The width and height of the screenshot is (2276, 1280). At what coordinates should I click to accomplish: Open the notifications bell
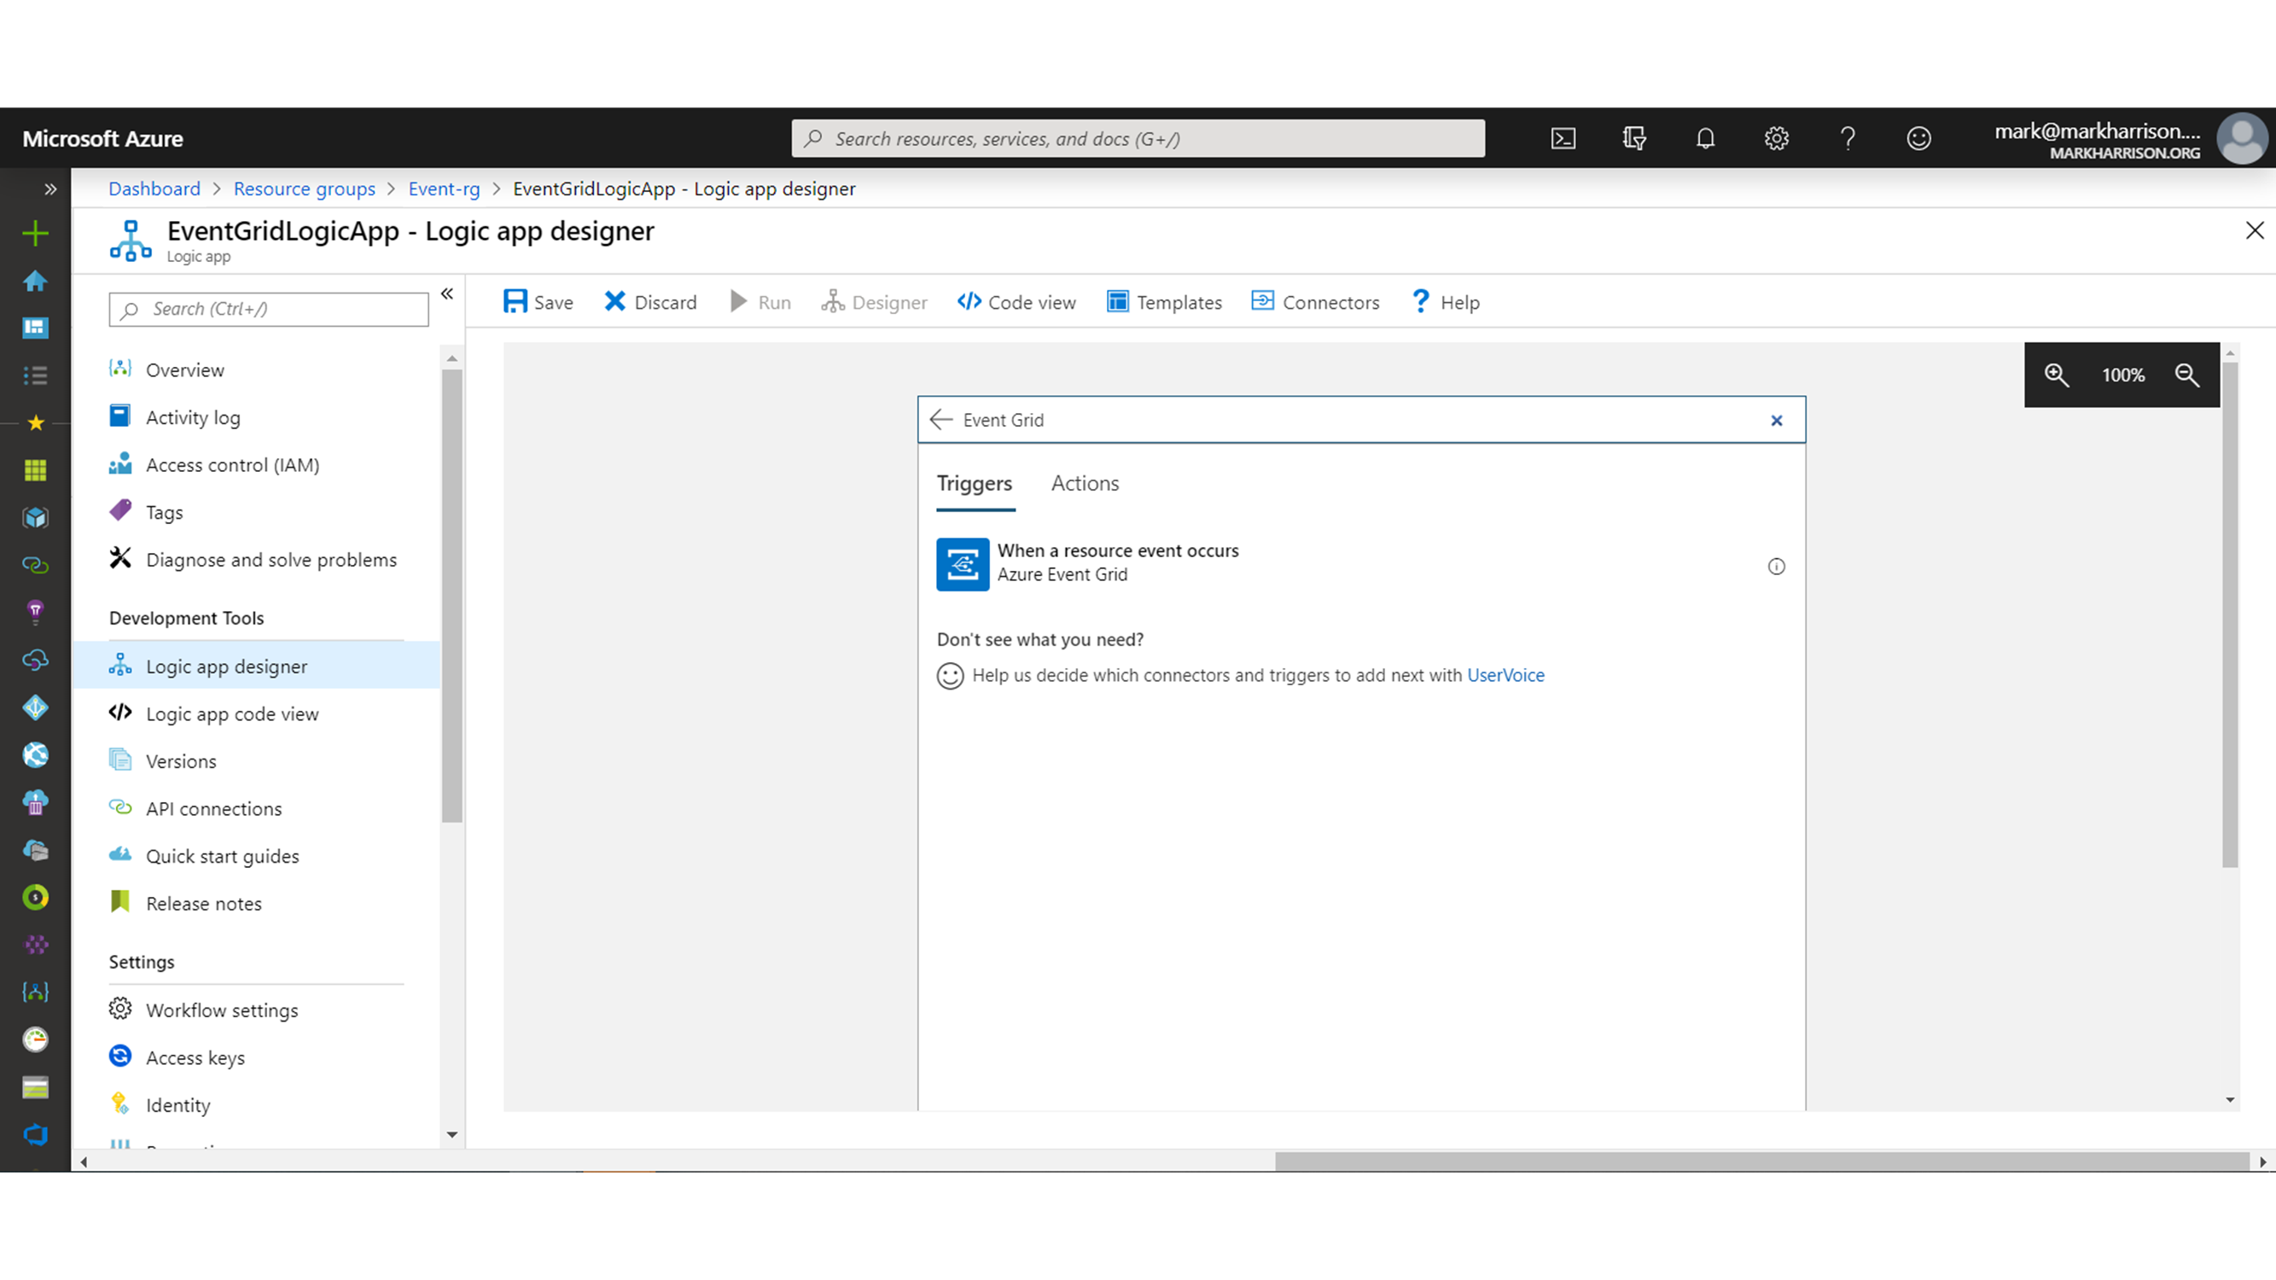1705,139
